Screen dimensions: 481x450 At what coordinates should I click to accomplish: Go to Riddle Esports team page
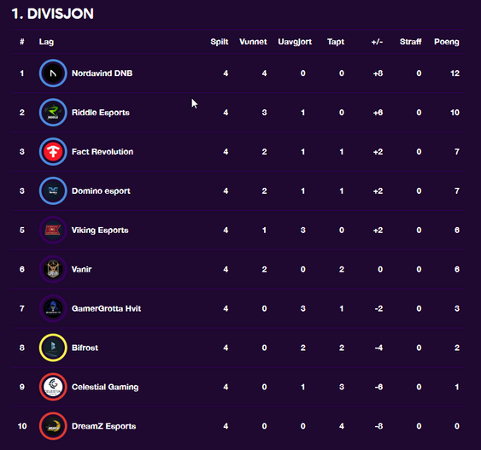point(101,113)
